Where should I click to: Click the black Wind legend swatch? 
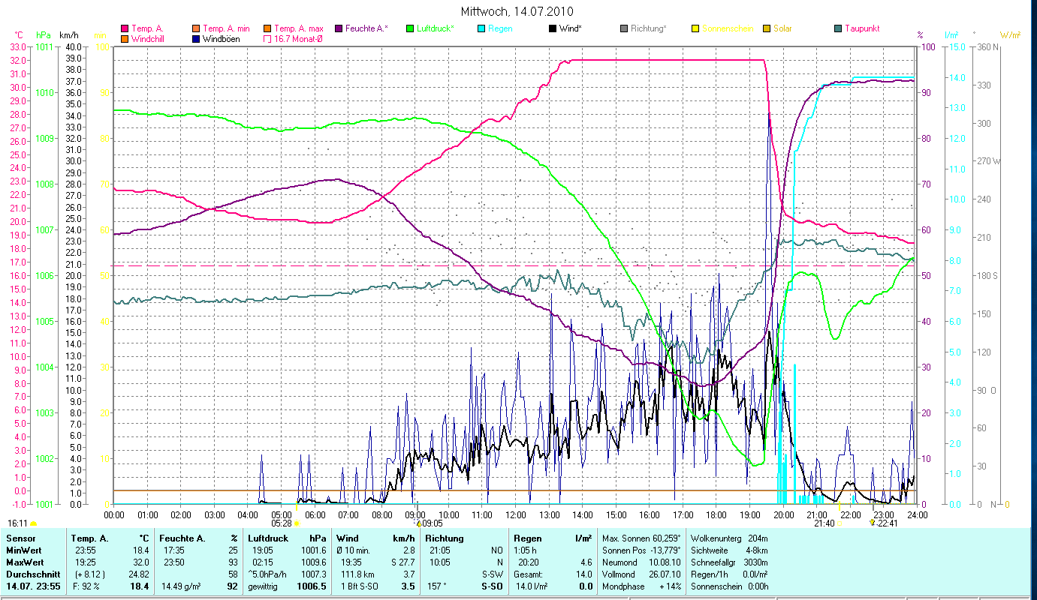click(553, 28)
